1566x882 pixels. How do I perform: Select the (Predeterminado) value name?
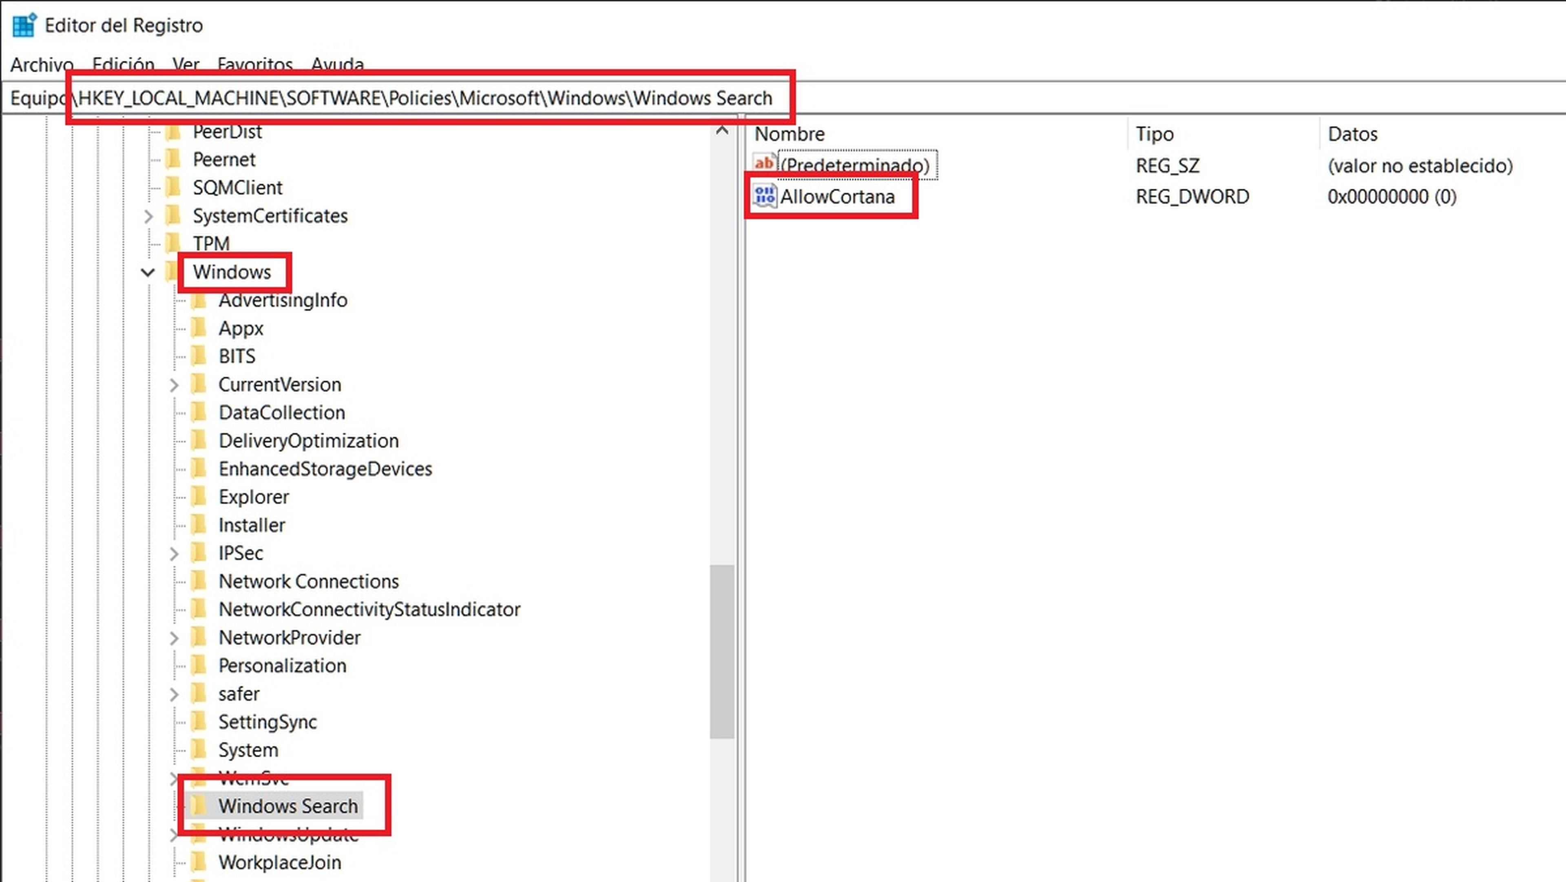[855, 165]
